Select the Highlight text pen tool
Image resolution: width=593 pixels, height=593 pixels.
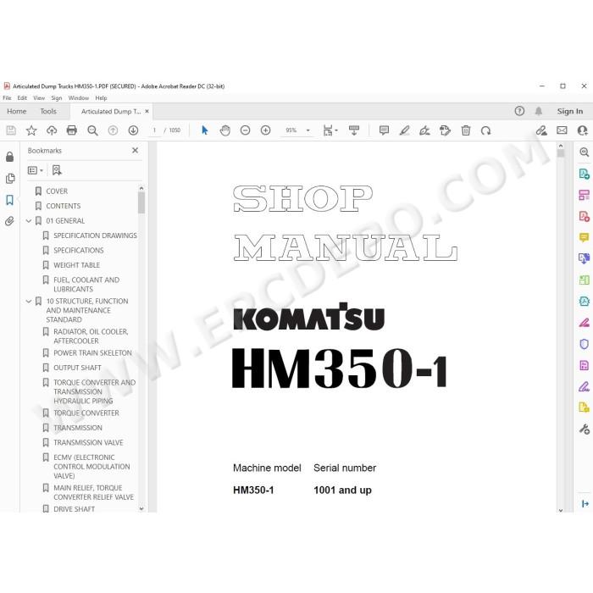[404, 130]
